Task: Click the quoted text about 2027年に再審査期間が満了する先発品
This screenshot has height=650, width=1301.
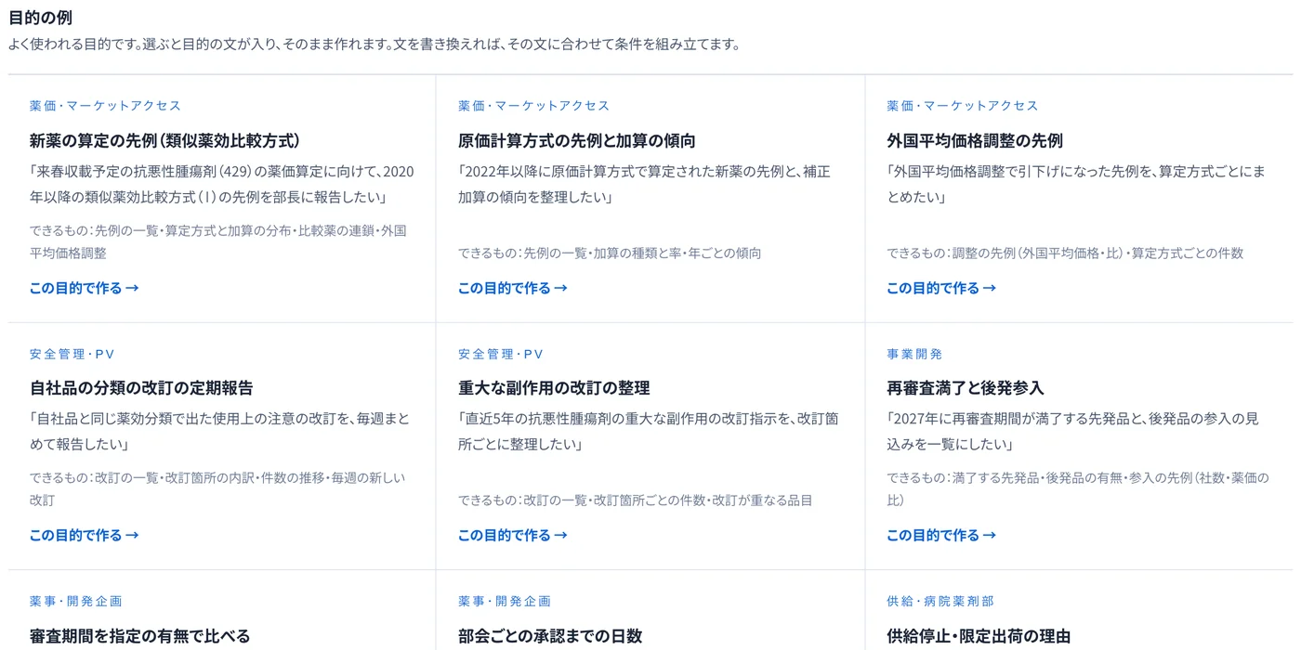Action: [x=1072, y=431]
